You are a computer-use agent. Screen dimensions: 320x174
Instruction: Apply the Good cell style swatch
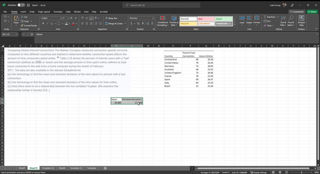(224, 19)
